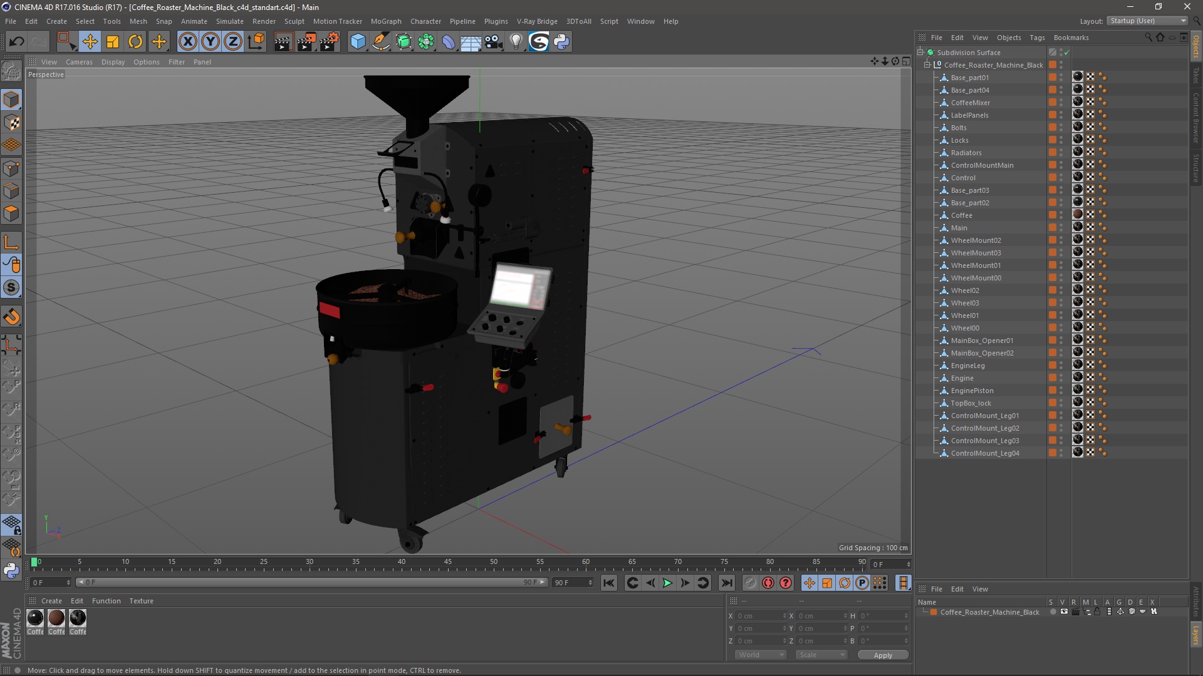
Task: Go to start of animation
Action: click(x=608, y=583)
